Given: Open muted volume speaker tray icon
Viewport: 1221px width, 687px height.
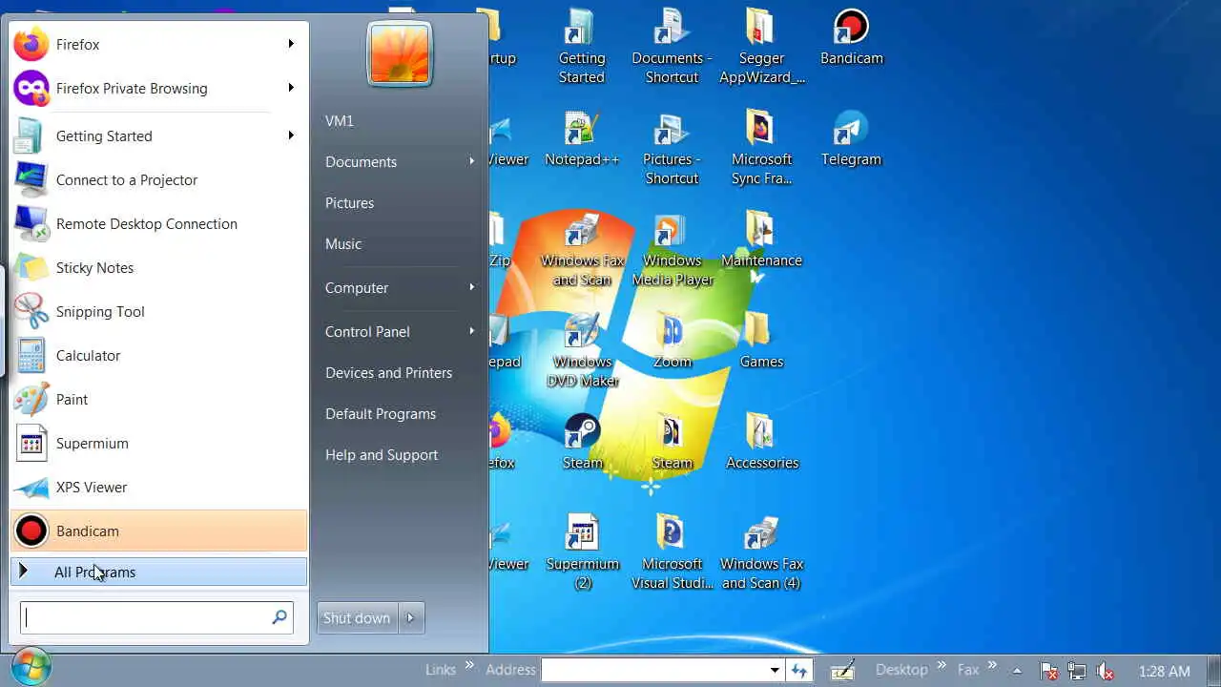Looking at the screenshot, I should (1106, 671).
